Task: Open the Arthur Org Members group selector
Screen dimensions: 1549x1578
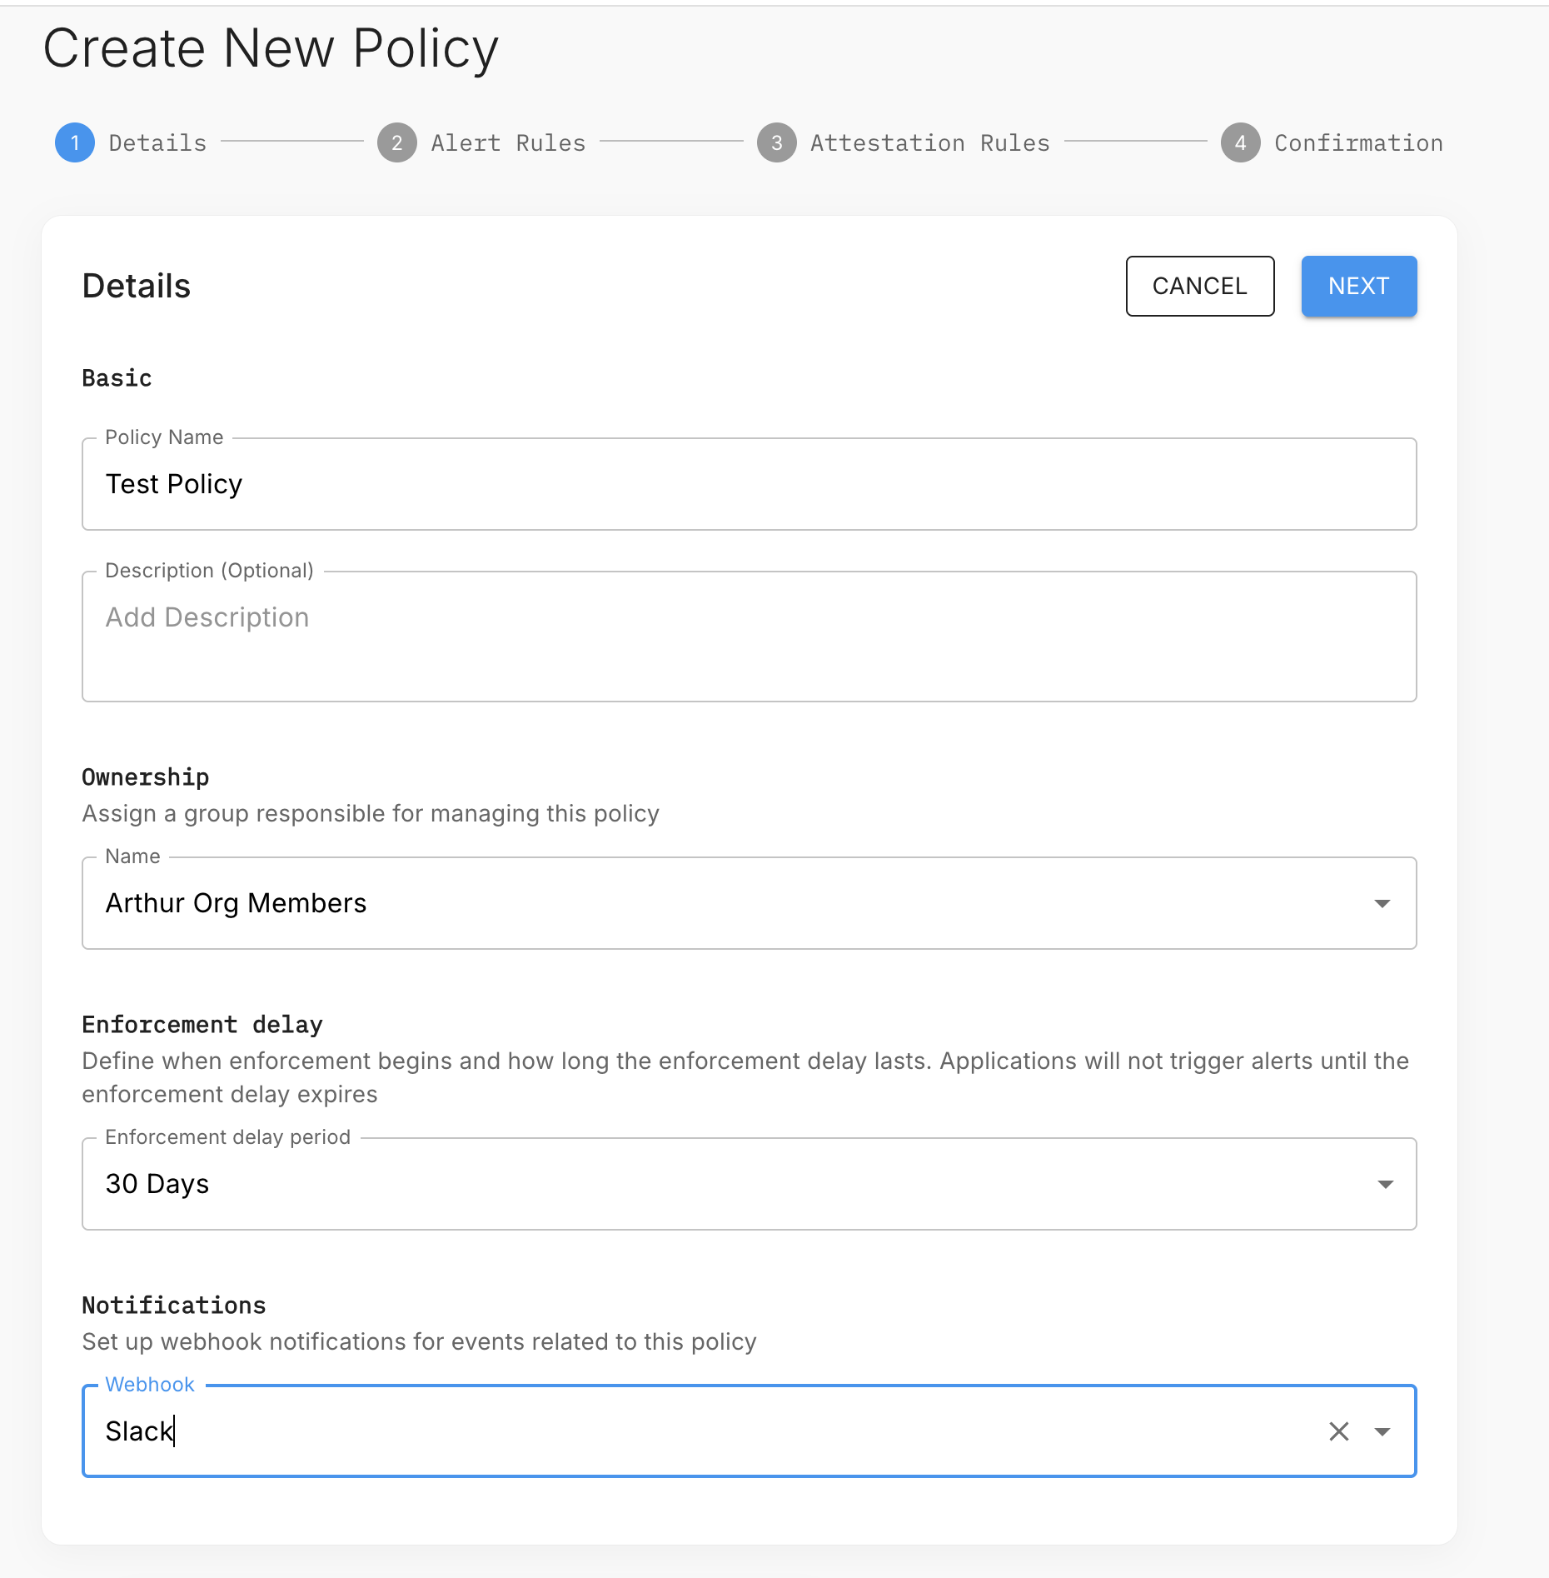Action: [x=750, y=903]
